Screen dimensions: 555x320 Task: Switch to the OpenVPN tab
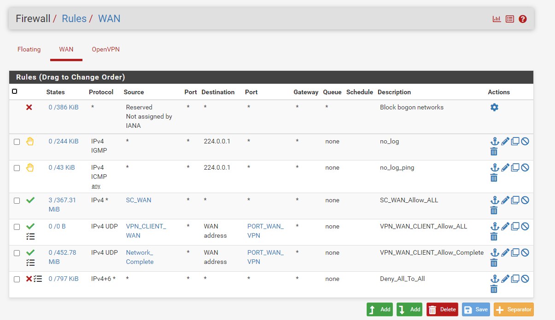105,49
